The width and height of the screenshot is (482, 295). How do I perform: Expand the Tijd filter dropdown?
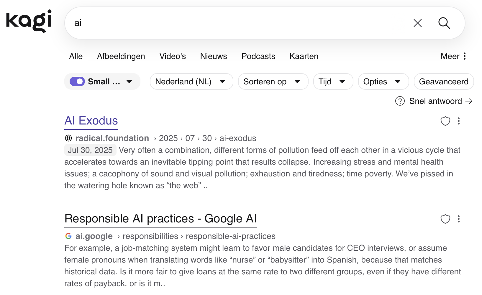(333, 82)
